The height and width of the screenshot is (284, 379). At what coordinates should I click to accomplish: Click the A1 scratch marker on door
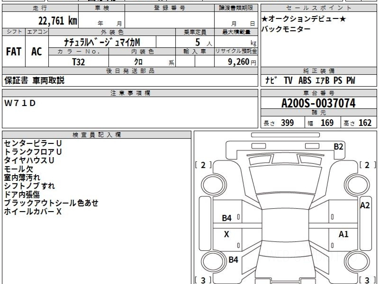pyautogui.click(x=343, y=234)
